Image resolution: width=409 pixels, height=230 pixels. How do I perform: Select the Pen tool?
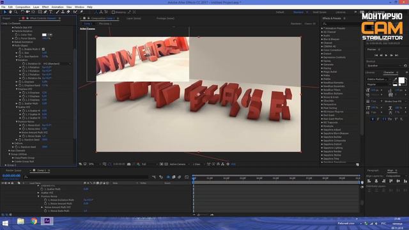tap(45, 12)
